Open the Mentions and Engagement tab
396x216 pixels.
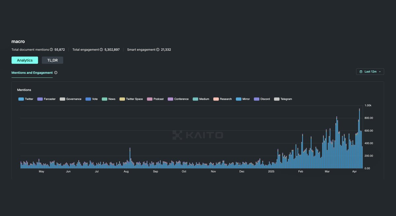pos(32,73)
